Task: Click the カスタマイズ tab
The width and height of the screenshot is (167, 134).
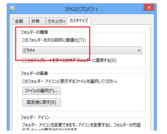Action: pyautogui.click(x=79, y=21)
